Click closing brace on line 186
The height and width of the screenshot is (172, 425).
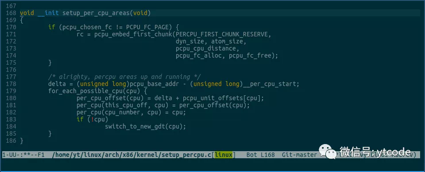[22, 141]
